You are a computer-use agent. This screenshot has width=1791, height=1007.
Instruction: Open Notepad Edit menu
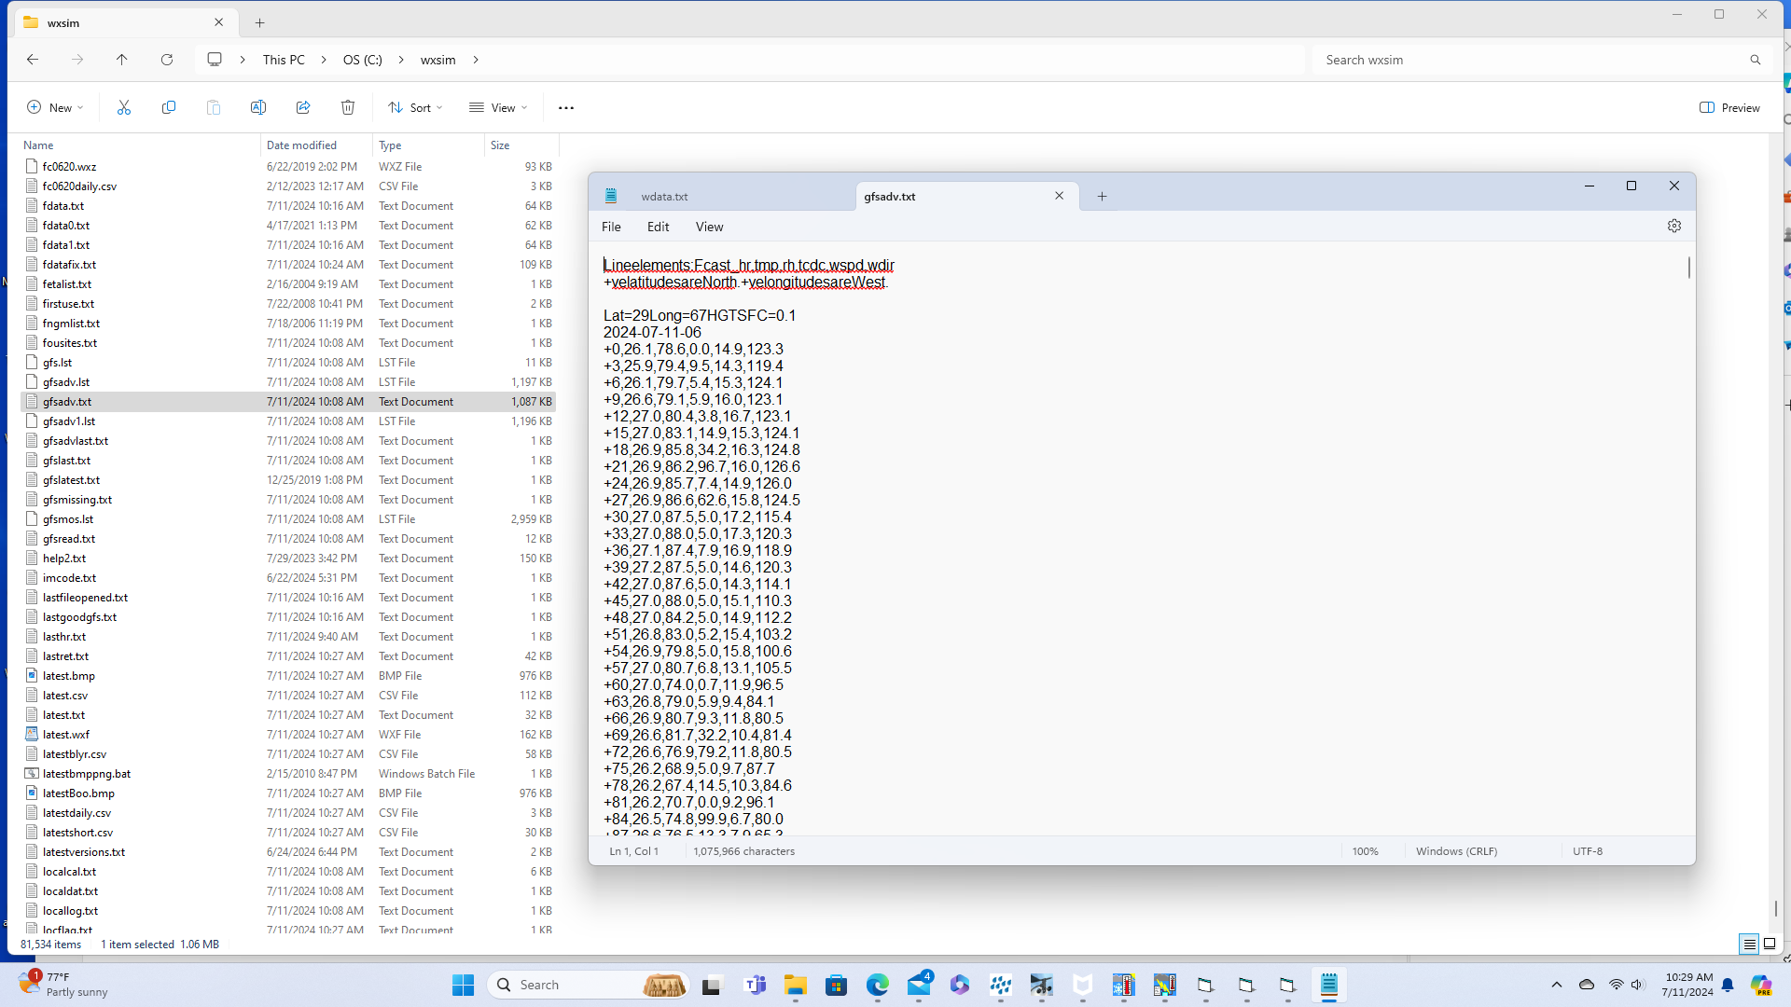tap(658, 227)
